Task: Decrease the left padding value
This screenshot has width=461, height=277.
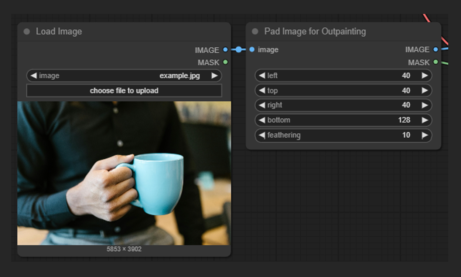Action: 262,75
